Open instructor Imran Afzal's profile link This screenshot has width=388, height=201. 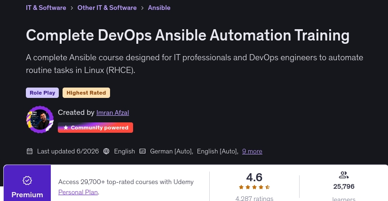click(112, 113)
